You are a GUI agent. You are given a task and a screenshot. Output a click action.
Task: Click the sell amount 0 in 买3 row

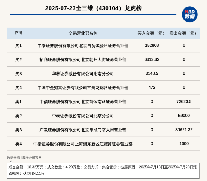(184, 73)
